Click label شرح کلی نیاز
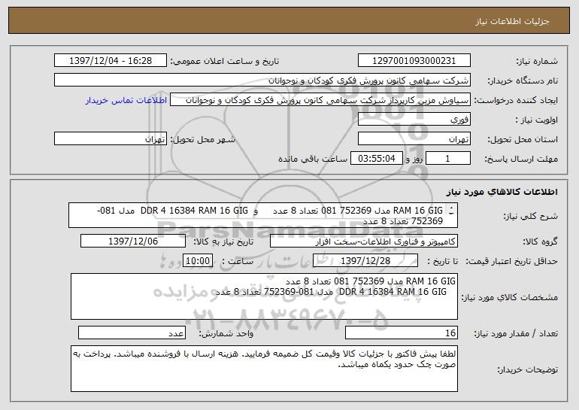Screen dimensions: 579x410 pos(531,217)
